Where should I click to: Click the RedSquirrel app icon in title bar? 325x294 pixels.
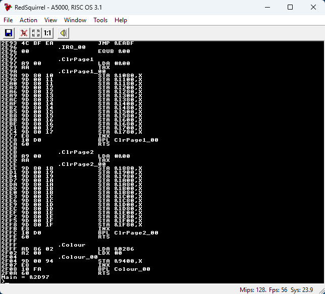8,8
